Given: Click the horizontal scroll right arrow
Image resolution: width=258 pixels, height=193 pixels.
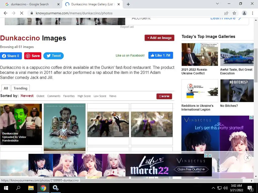Looking at the screenshot, I should (x=252, y=181).
